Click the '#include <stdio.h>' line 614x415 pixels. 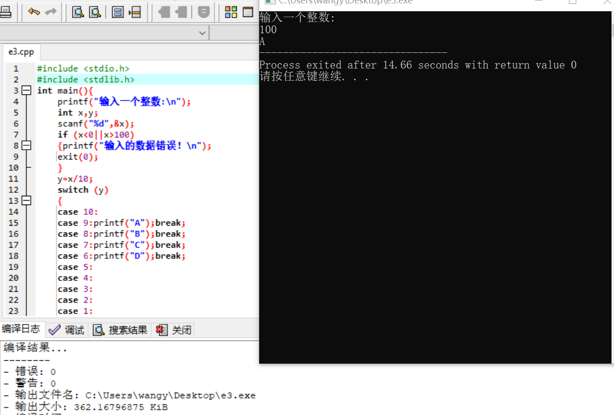[x=83, y=69]
